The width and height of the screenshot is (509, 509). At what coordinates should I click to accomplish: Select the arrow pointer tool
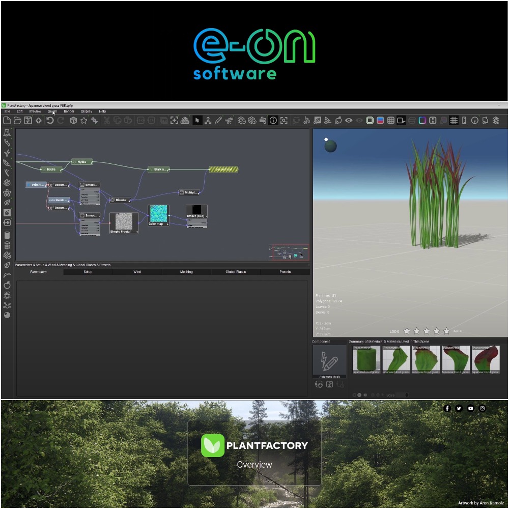tap(197, 121)
